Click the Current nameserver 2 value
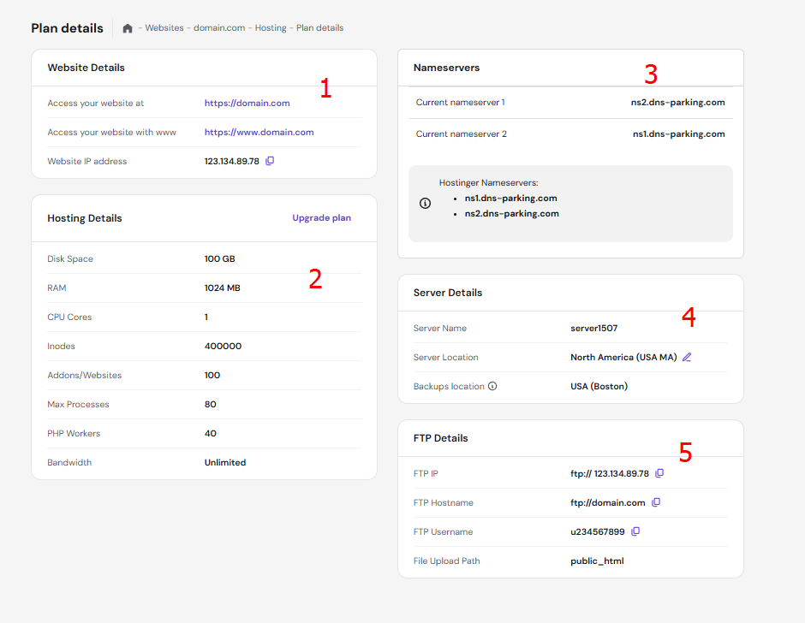This screenshot has height=623, width=805. coord(678,133)
